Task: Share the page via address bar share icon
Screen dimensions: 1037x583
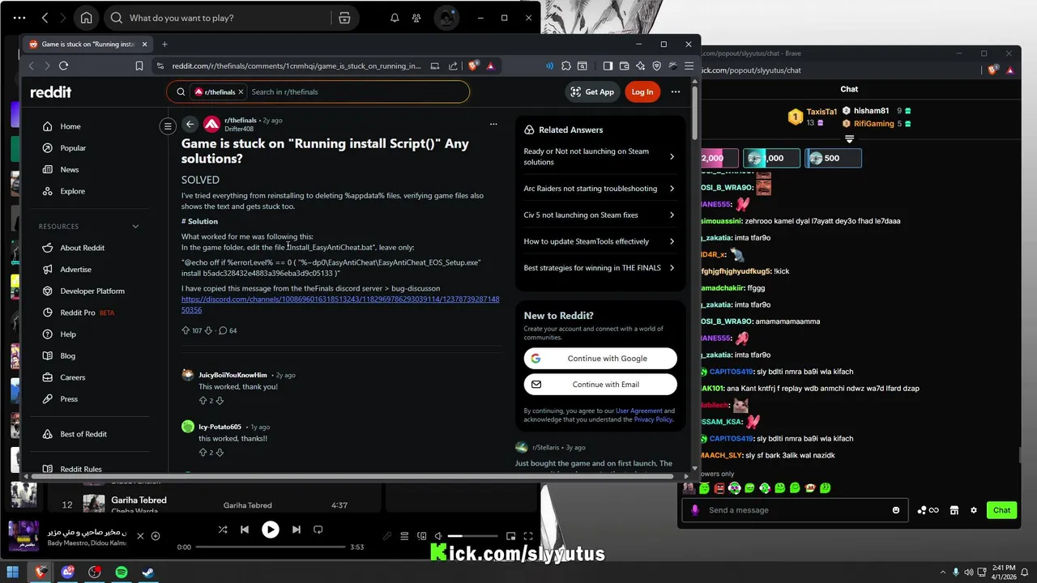Action: pyautogui.click(x=453, y=66)
